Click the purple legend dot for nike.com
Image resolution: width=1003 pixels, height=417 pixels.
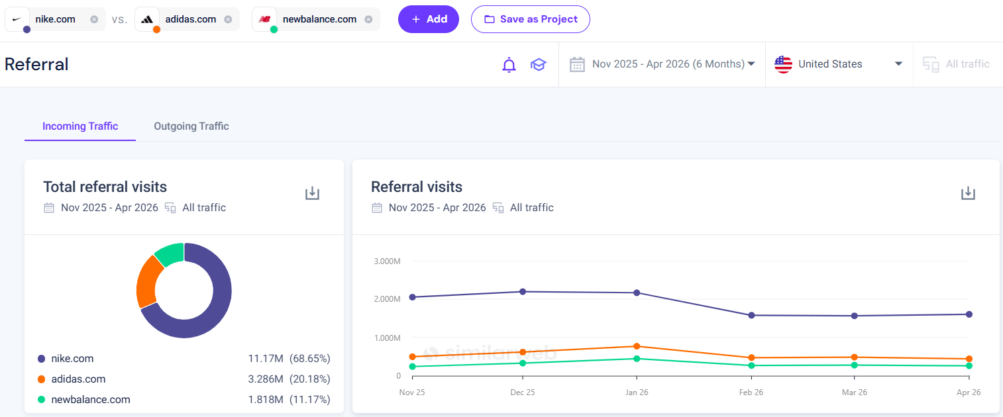tap(42, 359)
